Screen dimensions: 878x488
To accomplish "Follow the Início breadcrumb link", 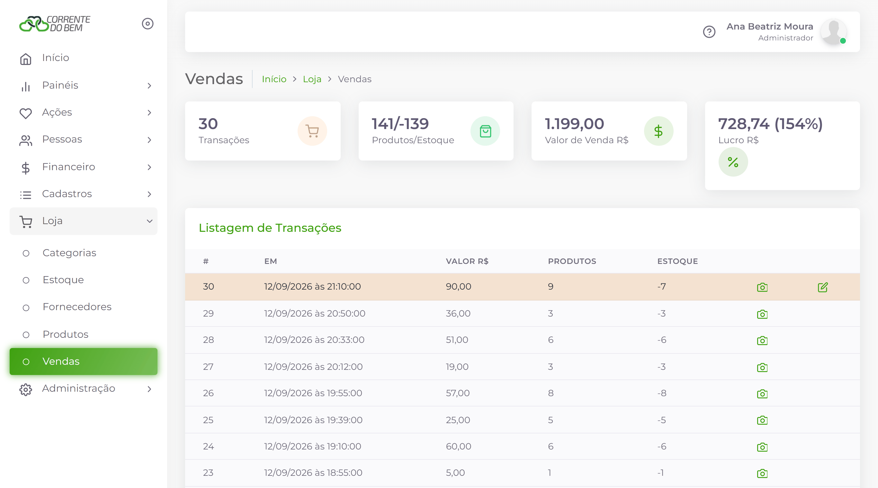I will [x=274, y=79].
